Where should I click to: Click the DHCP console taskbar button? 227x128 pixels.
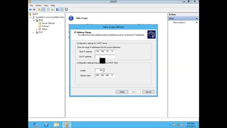coord(67,125)
